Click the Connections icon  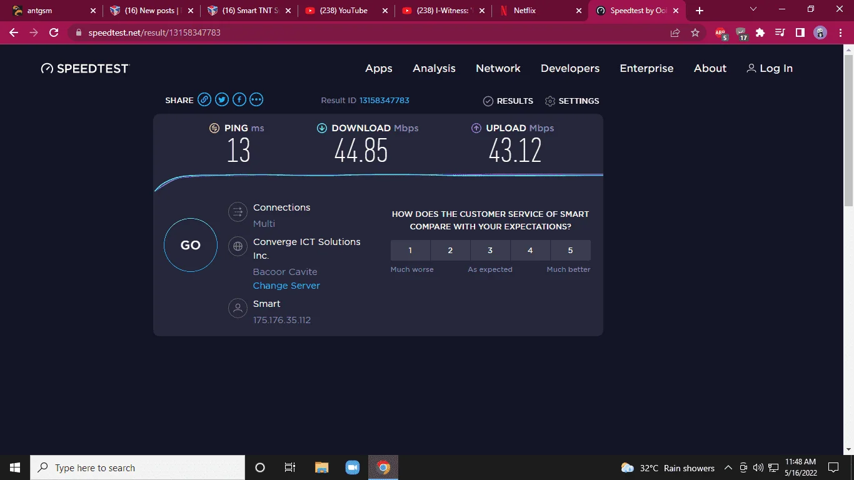point(238,212)
